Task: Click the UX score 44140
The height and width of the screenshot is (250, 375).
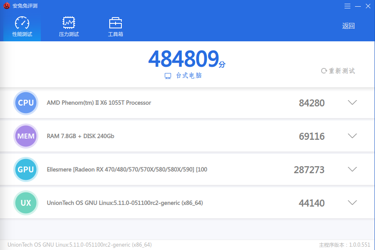Action: tap(312, 203)
